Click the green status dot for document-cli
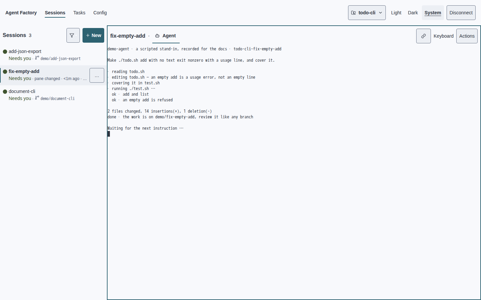481x300 pixels. [x=5, y=92]
